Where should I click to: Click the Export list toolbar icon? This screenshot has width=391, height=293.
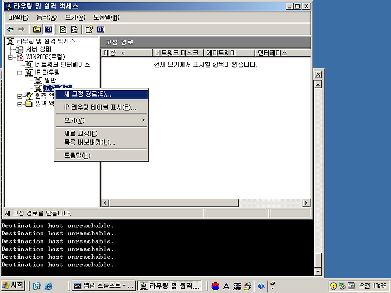tap(74, 29)
